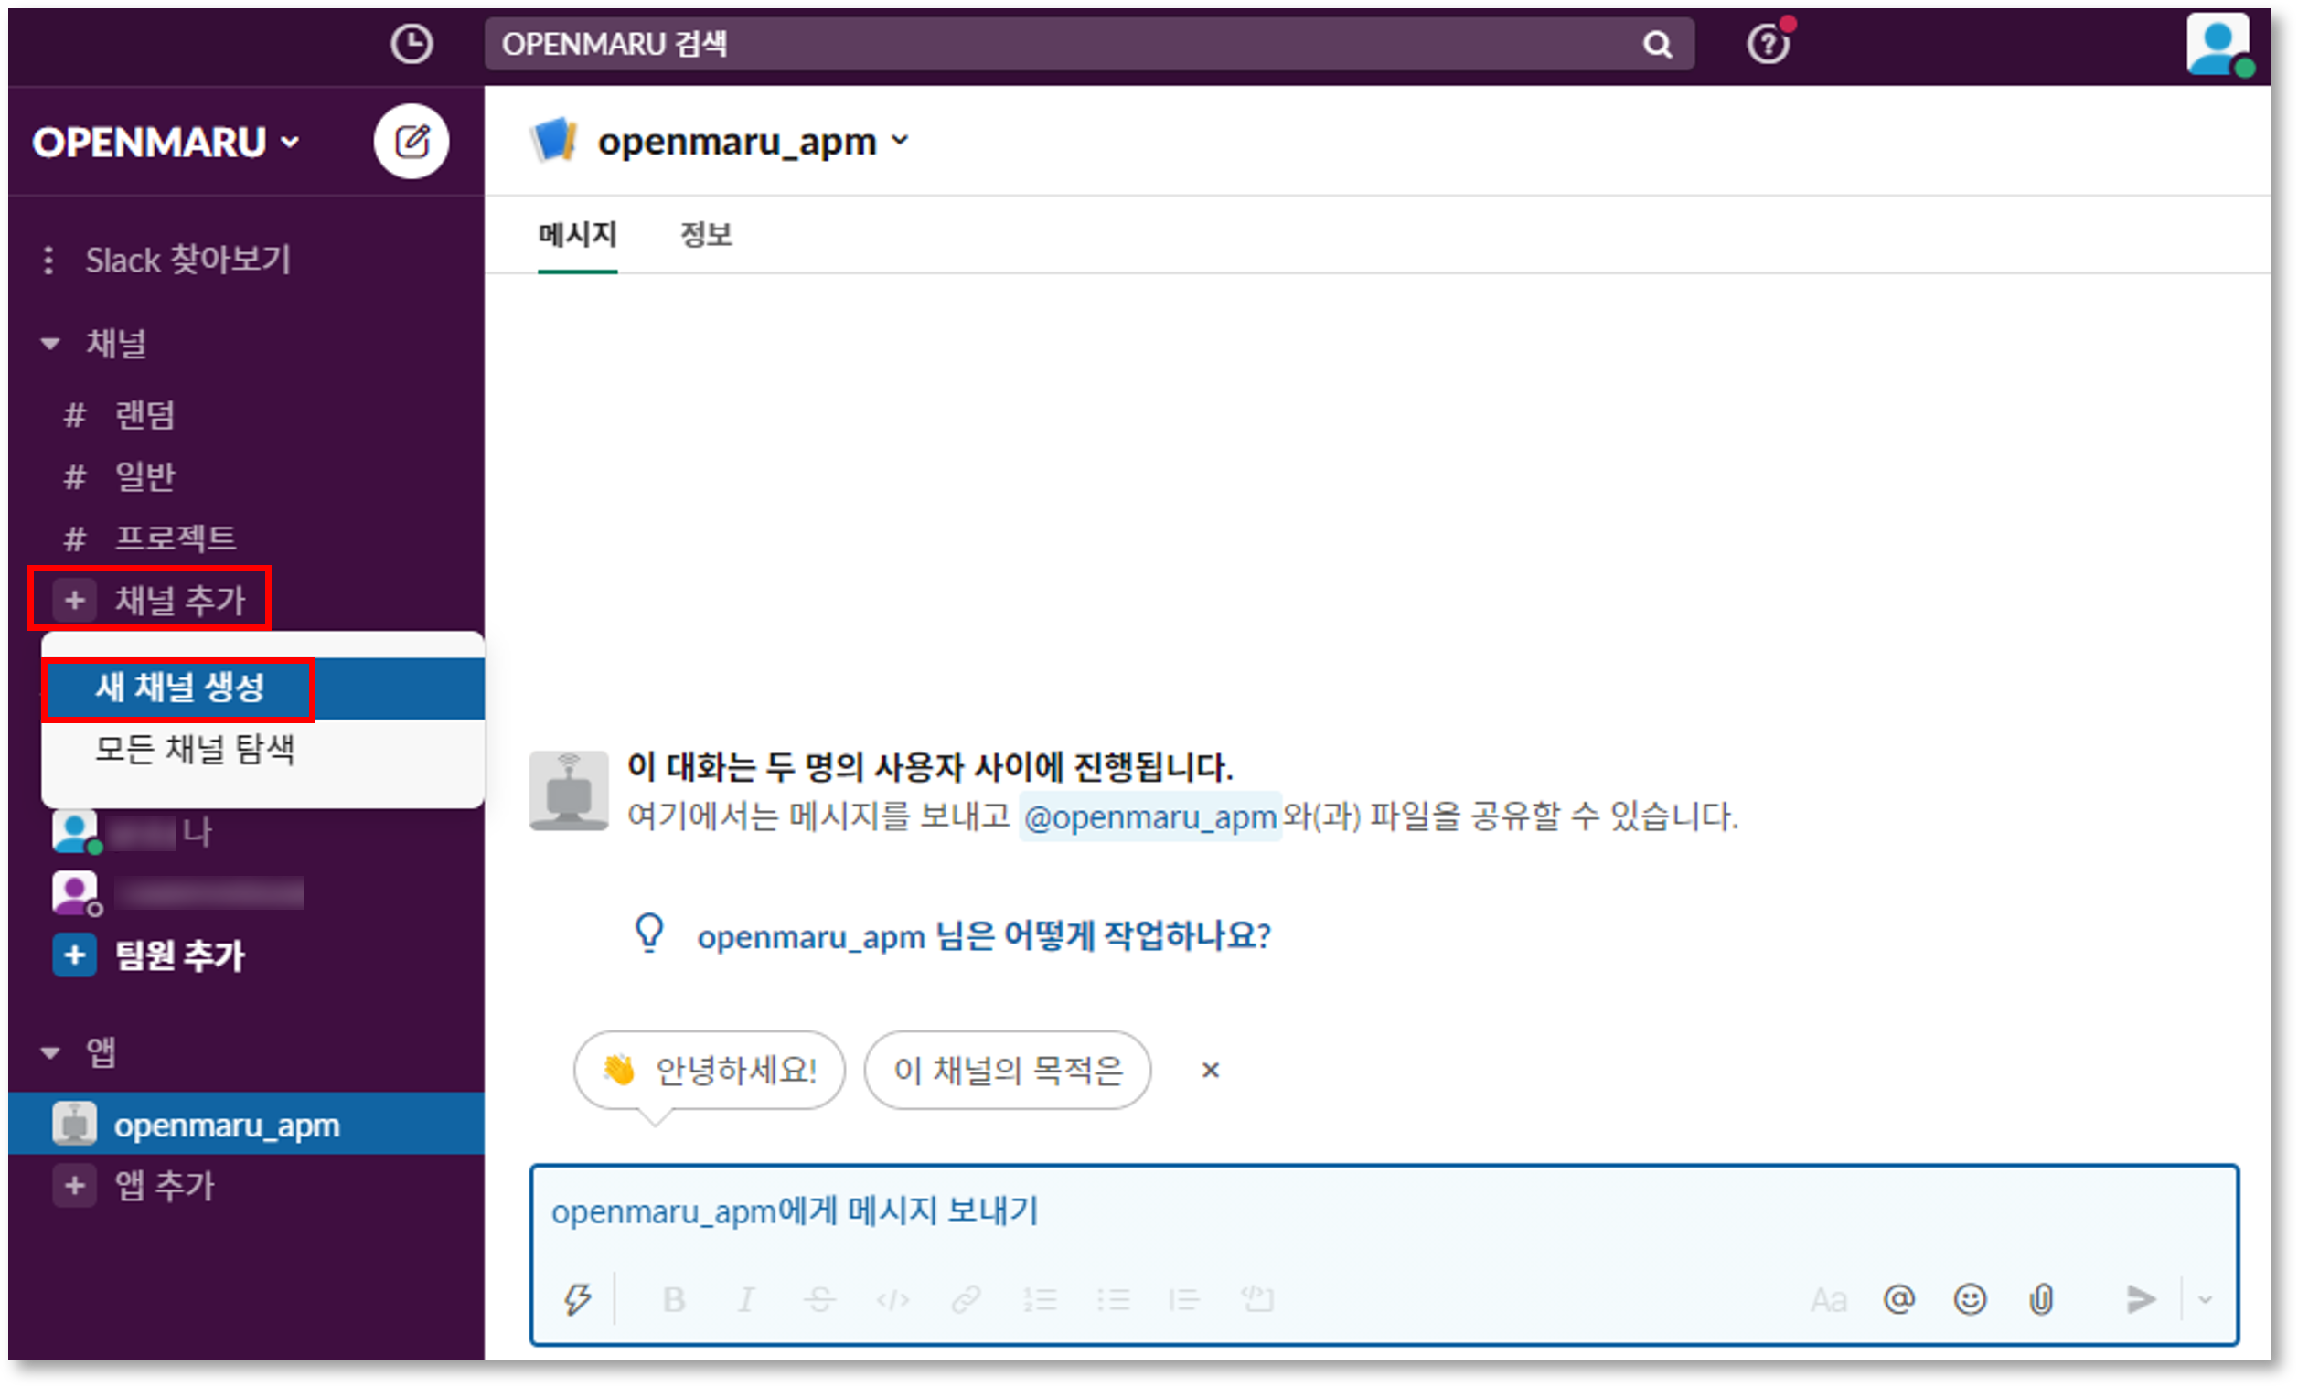Attach a file with the paperclip icon
The height and width of the screenshot is (1387, 2298).
click(x=2042, y=1298)
